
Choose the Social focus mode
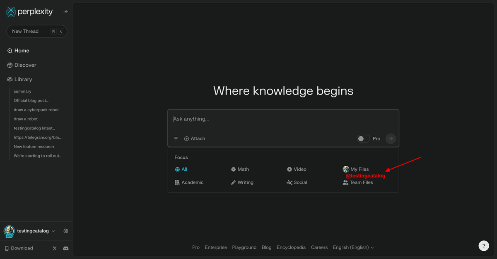[297, 182]
